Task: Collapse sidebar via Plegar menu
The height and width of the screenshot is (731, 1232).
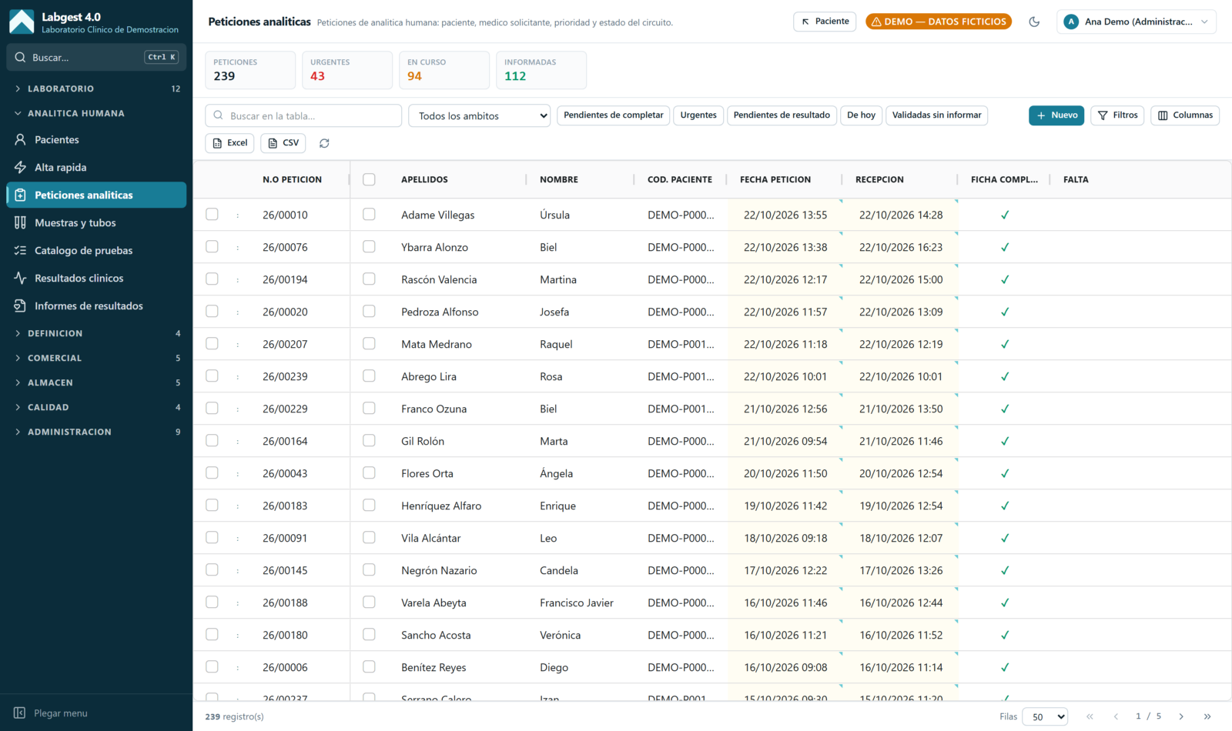Action: (x=51, y=713)
